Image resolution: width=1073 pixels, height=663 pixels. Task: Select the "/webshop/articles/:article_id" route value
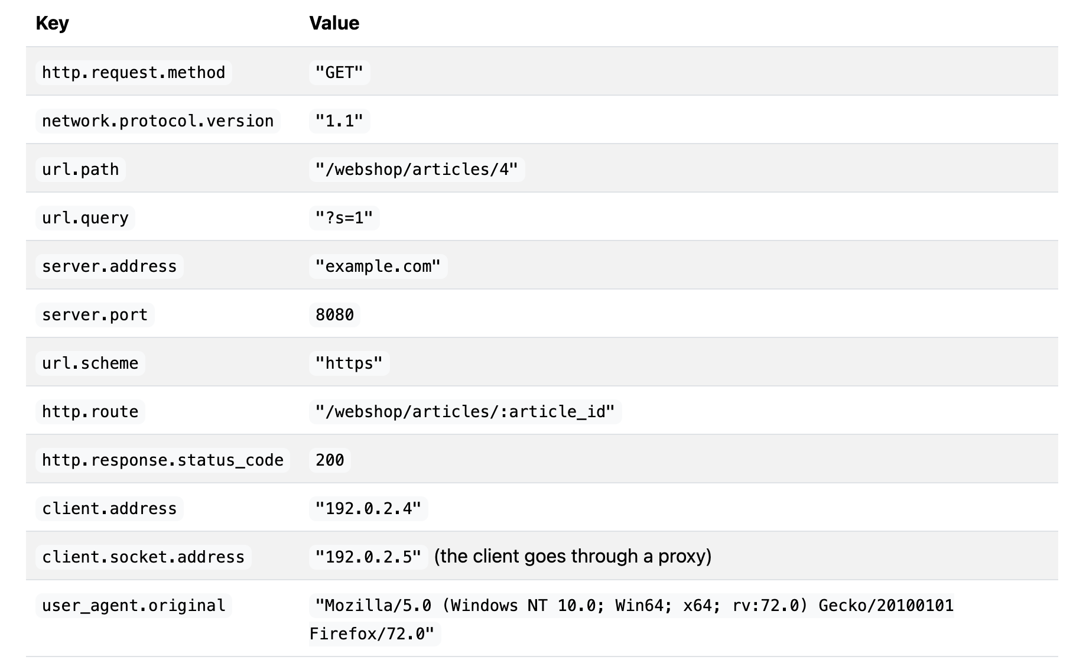pyautogui.click(x=465, y=411)
